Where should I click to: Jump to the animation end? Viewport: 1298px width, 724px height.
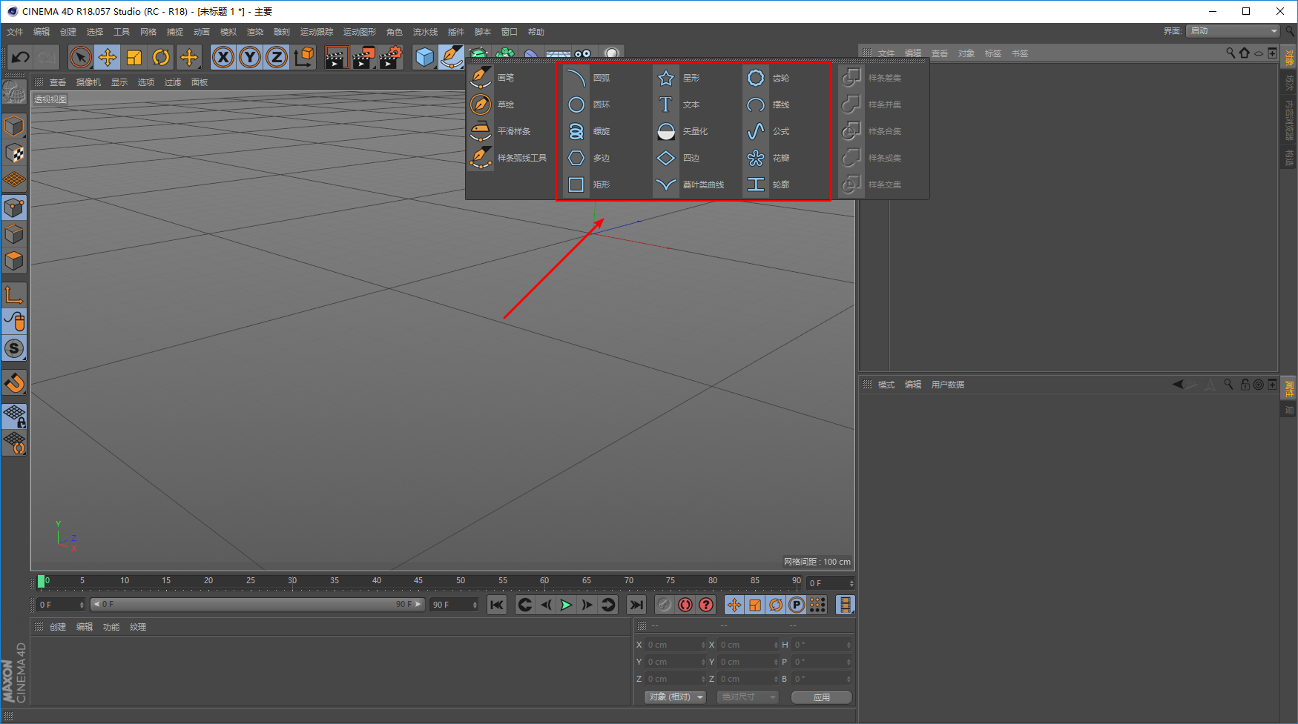click(x=636, y=605)
